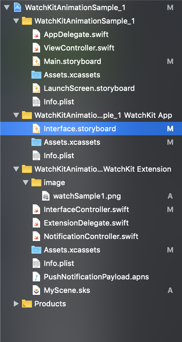Open ExtensionDelegate.swift
The height and width of the screenshot is (342, 182).
point(86,223)
